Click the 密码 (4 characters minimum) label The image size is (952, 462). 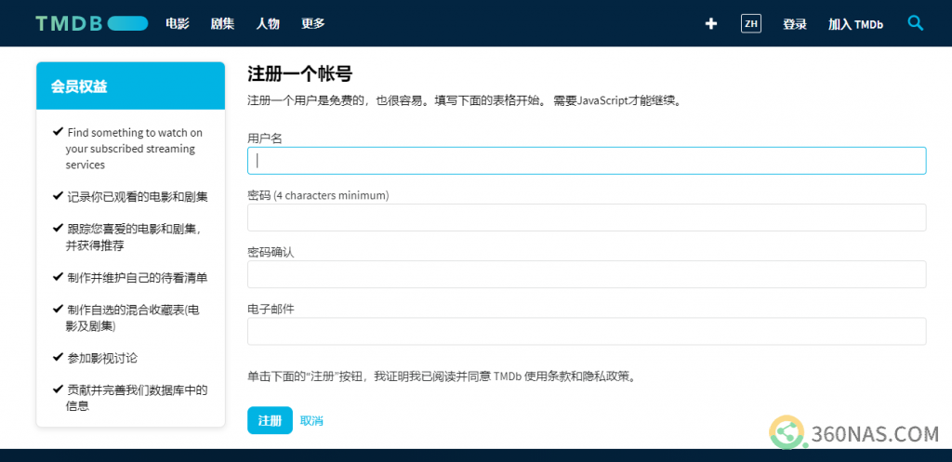[318, 195]
